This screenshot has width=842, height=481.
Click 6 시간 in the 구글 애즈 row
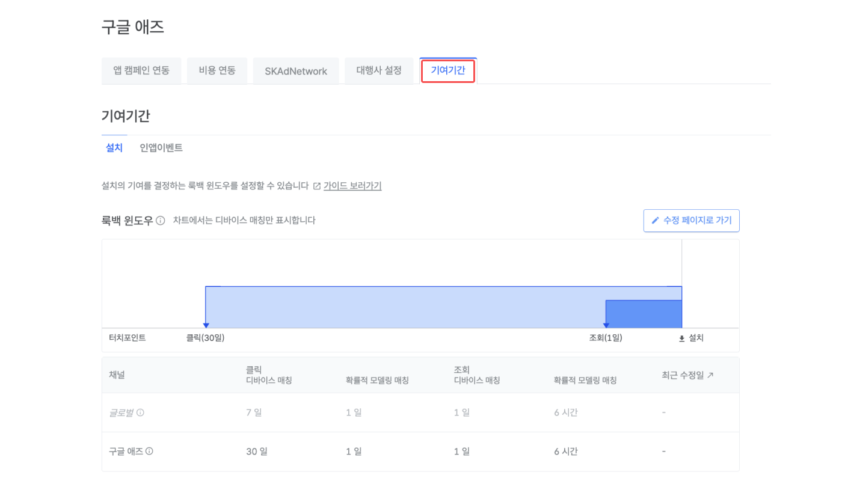click(566, 452)
